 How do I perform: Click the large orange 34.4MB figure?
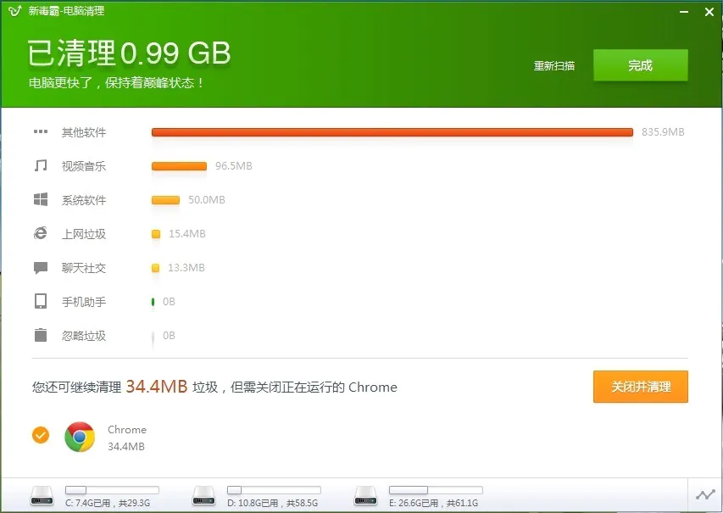157,386
